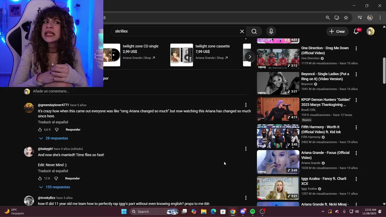Open Task View from taskbar

point(184,212)
